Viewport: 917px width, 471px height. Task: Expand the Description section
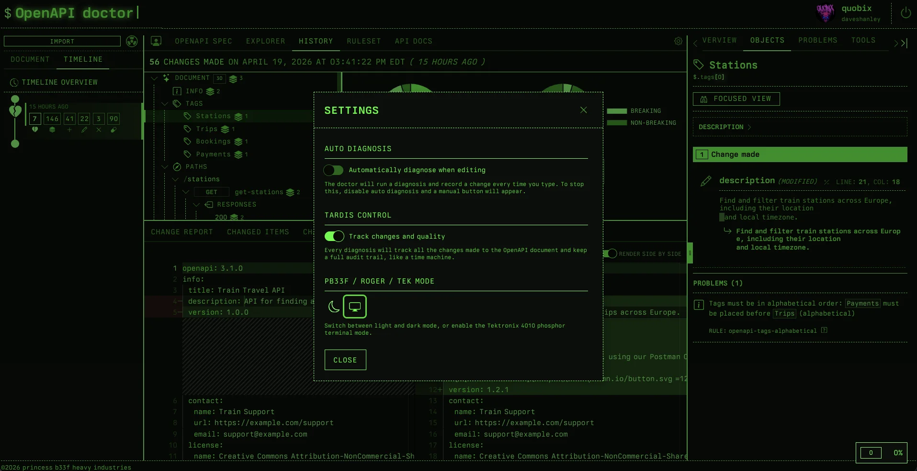click(725, 127)
